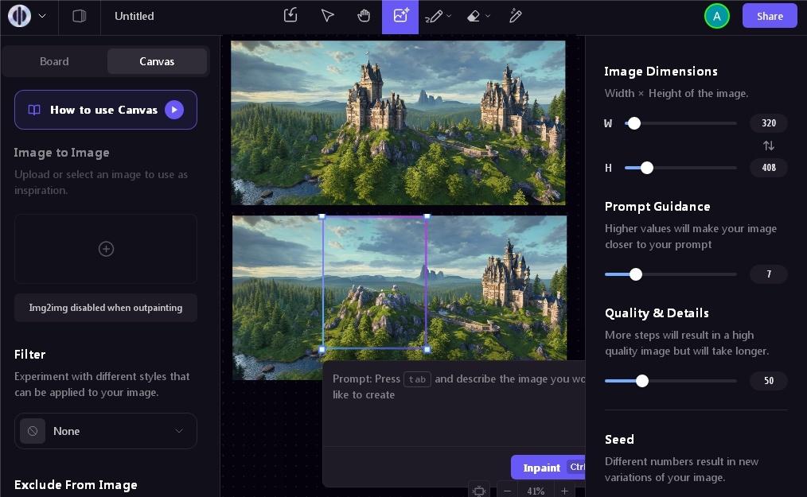Choose the eraser tool
The image size is (807, 497).
tap(474, 16)
